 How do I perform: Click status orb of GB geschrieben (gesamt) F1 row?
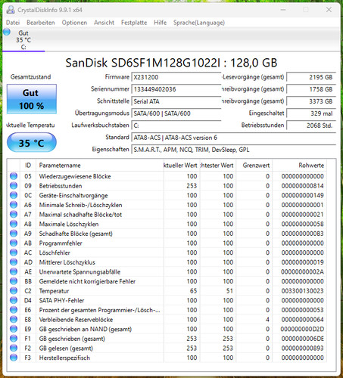point(14,339)
